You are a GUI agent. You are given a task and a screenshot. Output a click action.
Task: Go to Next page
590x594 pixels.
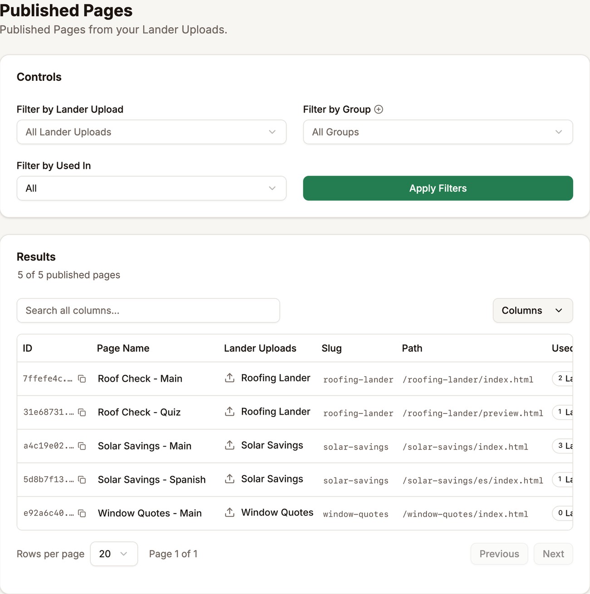[x=553, y=554]
